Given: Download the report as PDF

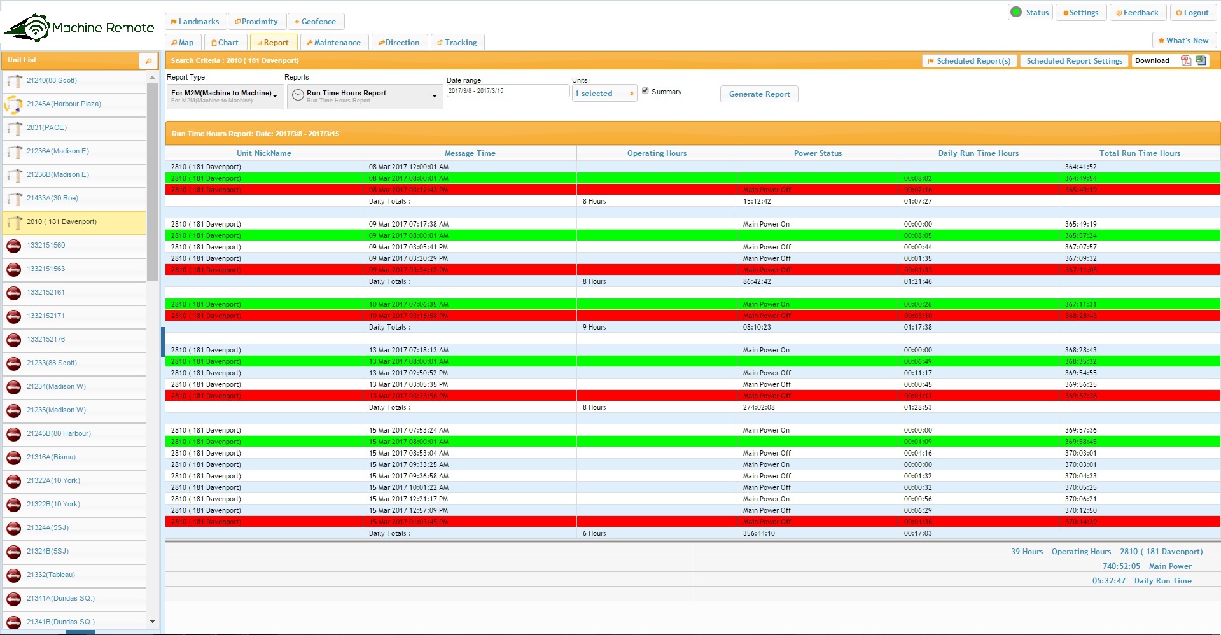Looking at the screenshot, I should [1185, 60].
